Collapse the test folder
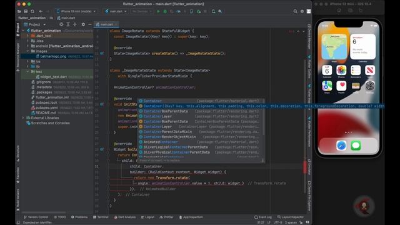This screenshot has width=400, height=225. point(27,72)
